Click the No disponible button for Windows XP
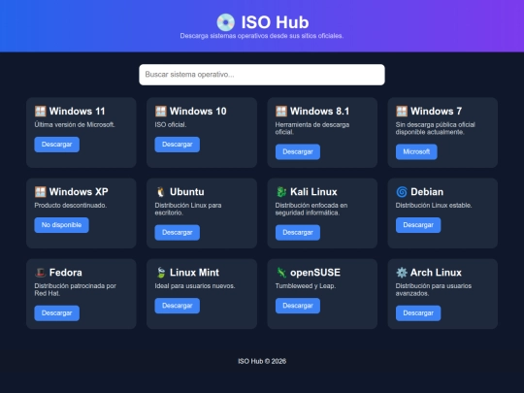Image resolution: width=524 pixels, height=393 pixels. click(61, 225)
